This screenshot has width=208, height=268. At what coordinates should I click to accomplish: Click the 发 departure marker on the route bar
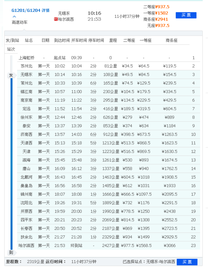[x=11, y=75]
